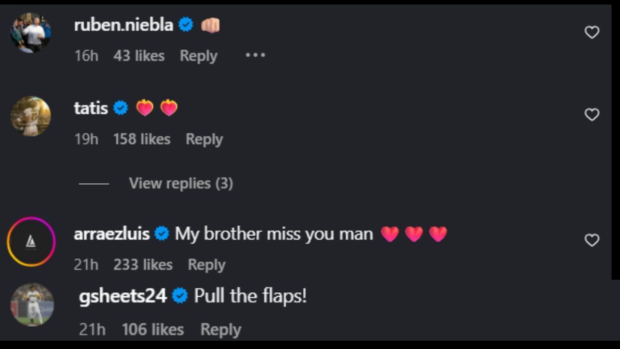This screenshot has width=620, height=349.
Task: Open gsheets24 username link
Action: click(123, 296)
